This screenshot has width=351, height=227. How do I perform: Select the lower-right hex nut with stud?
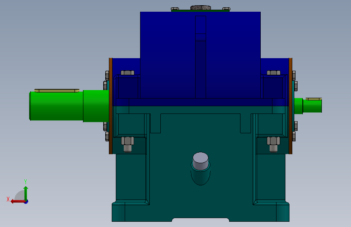coord(274,144)
